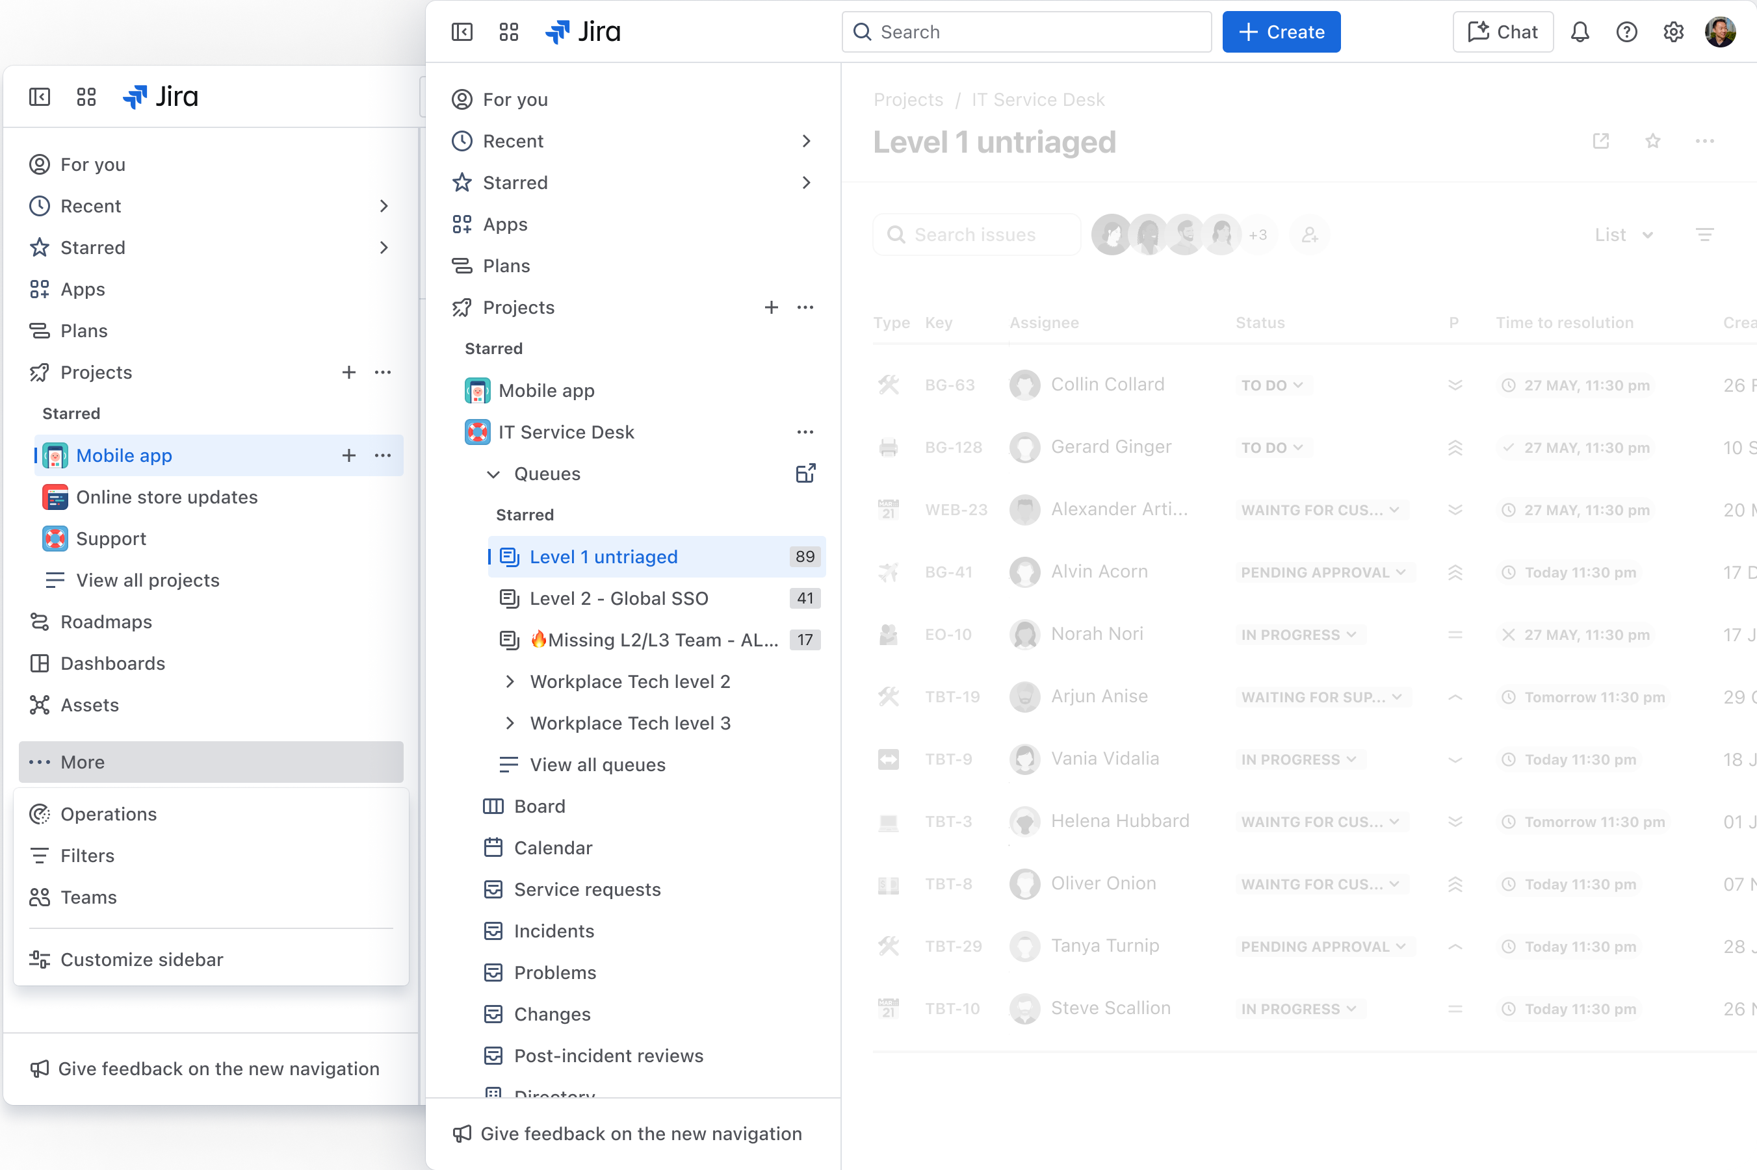Add people icon next to avatars
This screenshot has height=1170, width=1757.
tap(1310, 235)
